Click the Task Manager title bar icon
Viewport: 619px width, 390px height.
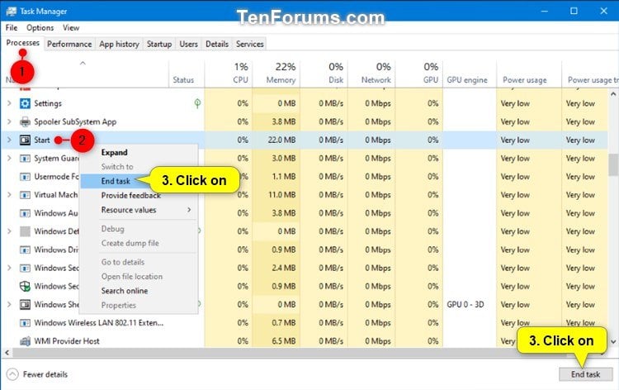(11, 11)
